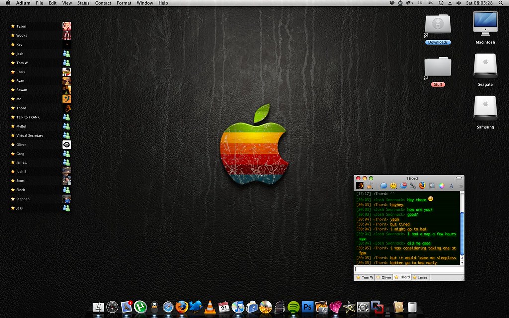Select contact Virtual Secretary
The height and width of the screenshot is (318, 509).
(41, 135)
